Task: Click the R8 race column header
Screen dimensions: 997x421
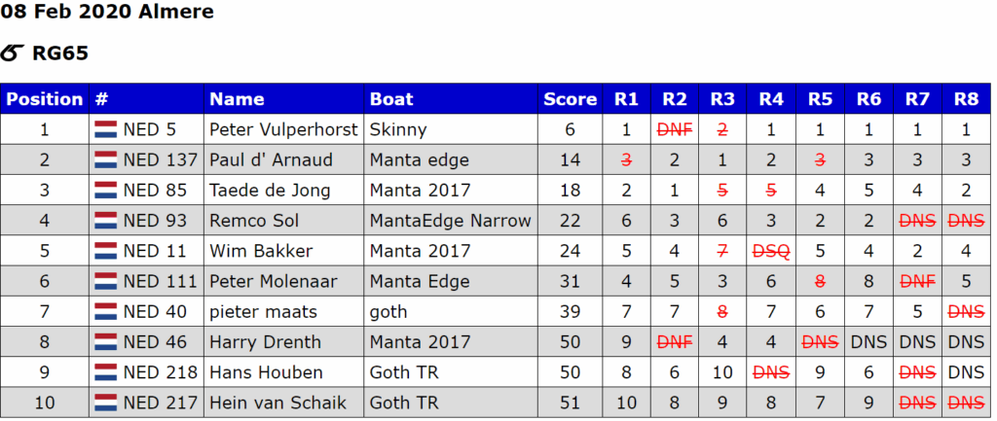Action: [x=966, y=98]
